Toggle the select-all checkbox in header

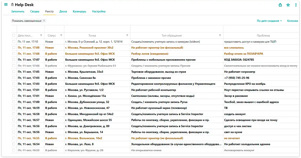tap(14, 35)
